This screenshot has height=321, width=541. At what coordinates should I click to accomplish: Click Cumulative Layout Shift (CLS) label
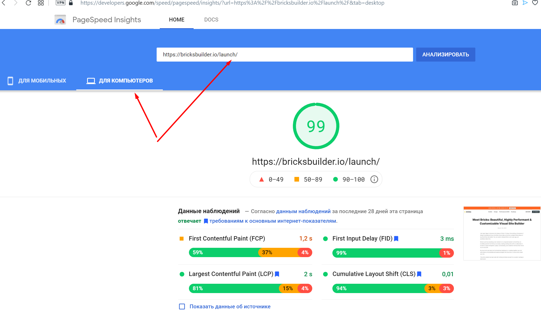pos(374,274)
